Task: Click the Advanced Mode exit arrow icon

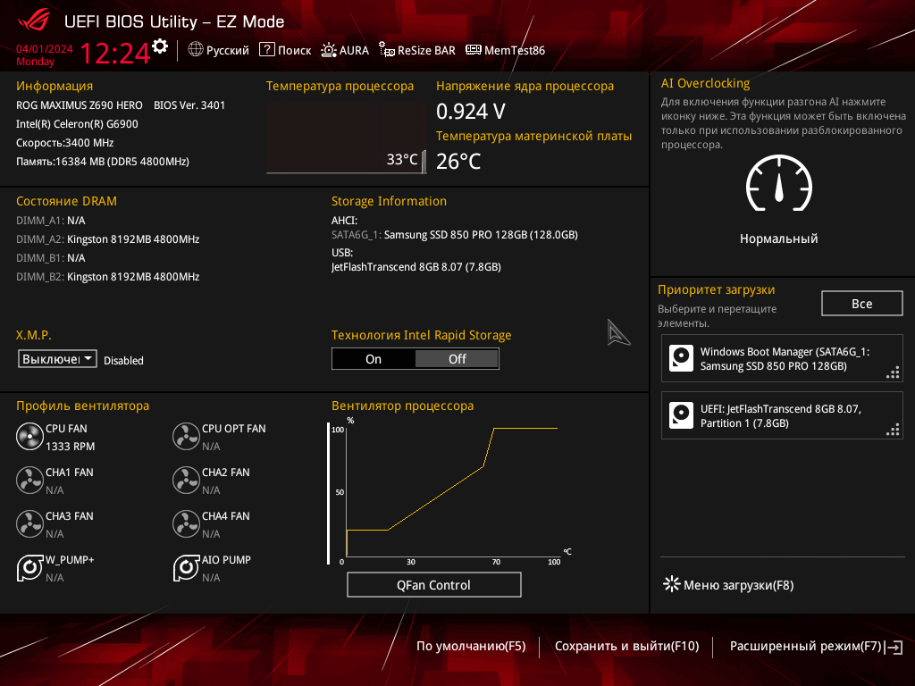Action: (894, 647)
